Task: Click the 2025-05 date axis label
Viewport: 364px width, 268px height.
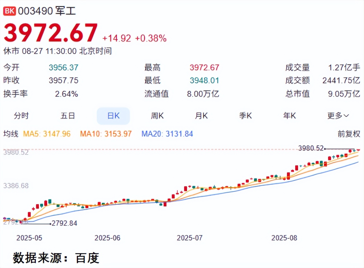Action: pos(29,238)
